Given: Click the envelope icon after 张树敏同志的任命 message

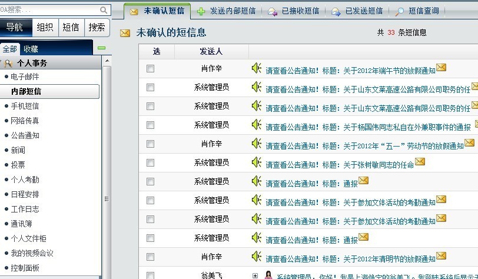Looking at the screenshot, I should [420, 162].
